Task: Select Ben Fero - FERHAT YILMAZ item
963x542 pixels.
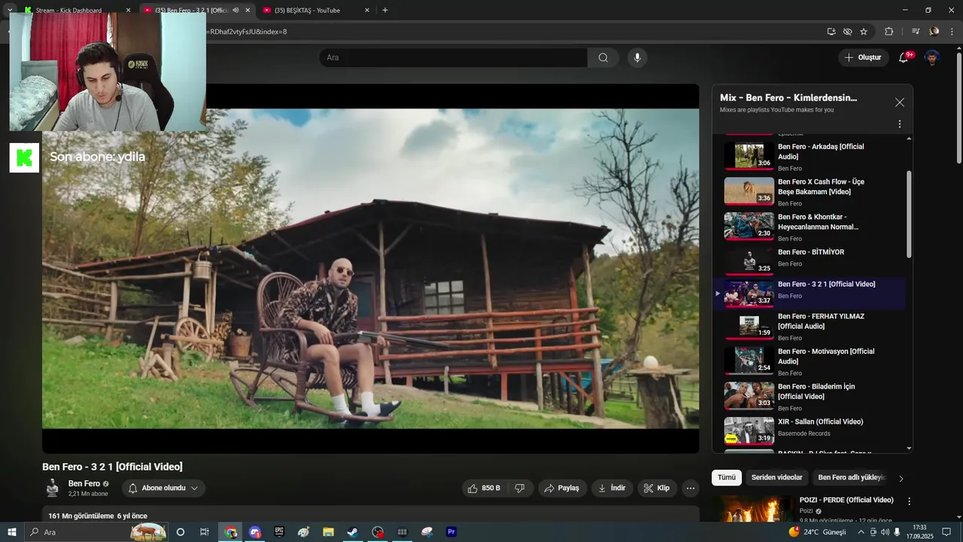Action: (x=810, y=326)
